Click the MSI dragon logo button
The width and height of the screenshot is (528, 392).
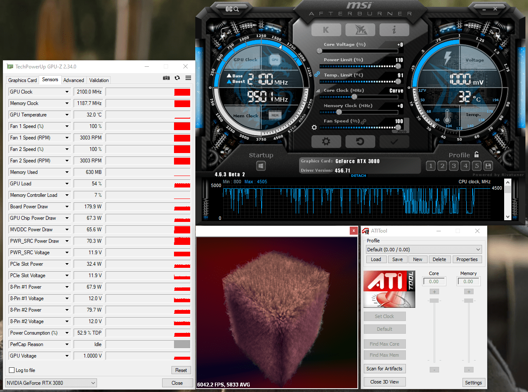(x=360, y=30)
